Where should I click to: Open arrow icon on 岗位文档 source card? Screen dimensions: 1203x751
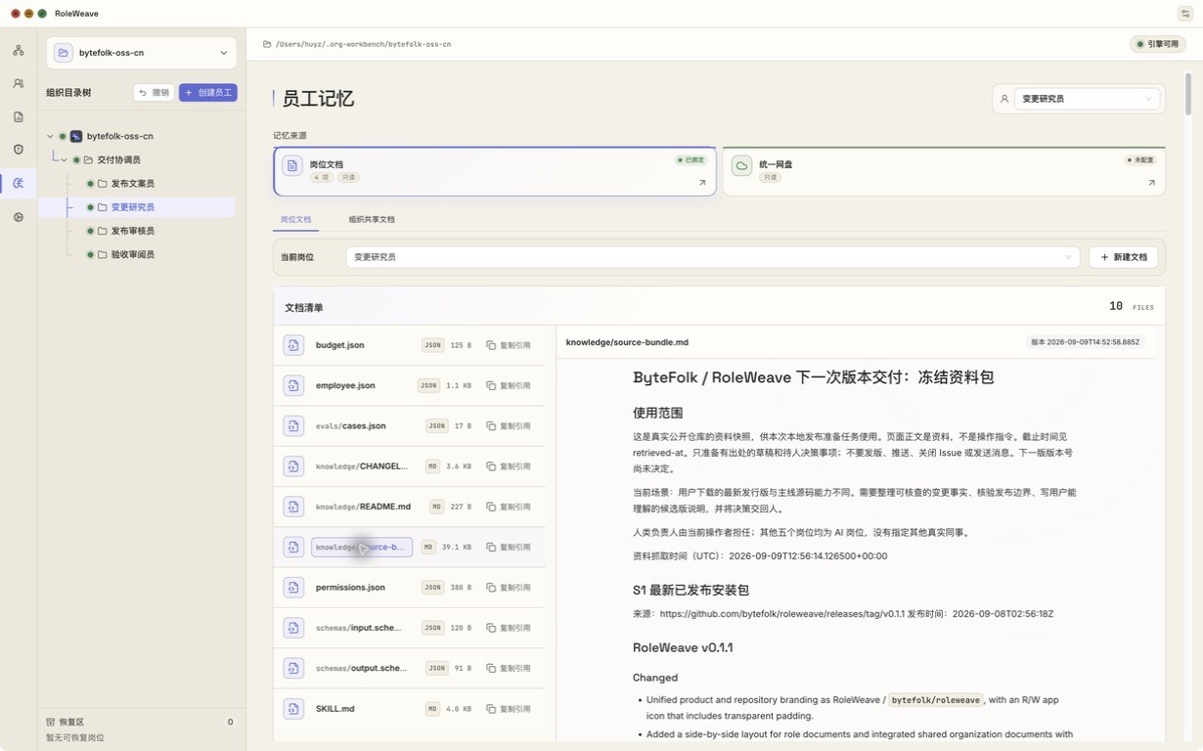702,183
